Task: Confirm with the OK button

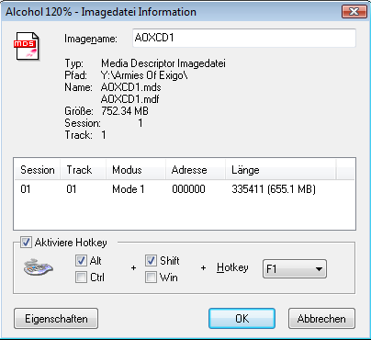Action: [x=242, y=319]
